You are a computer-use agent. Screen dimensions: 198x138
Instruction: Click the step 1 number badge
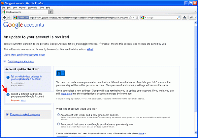pos(8,77)
